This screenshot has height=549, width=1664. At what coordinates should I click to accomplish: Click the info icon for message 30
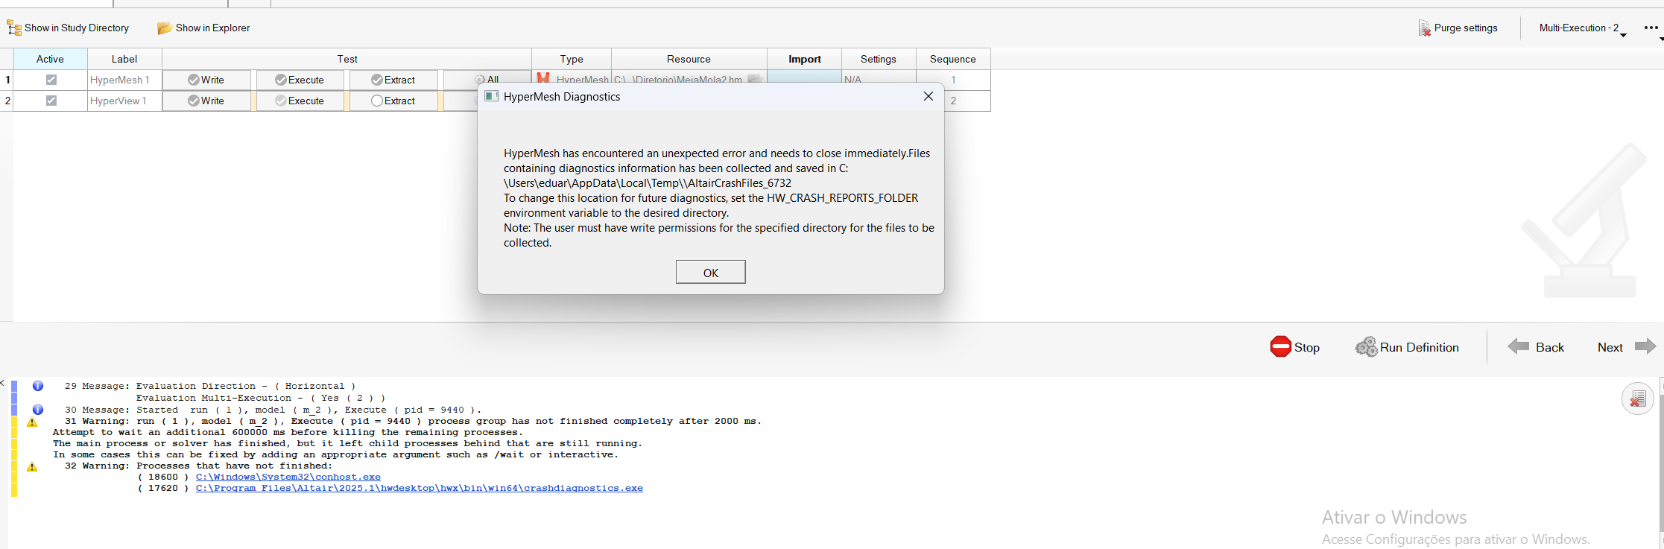coord(38,410)
